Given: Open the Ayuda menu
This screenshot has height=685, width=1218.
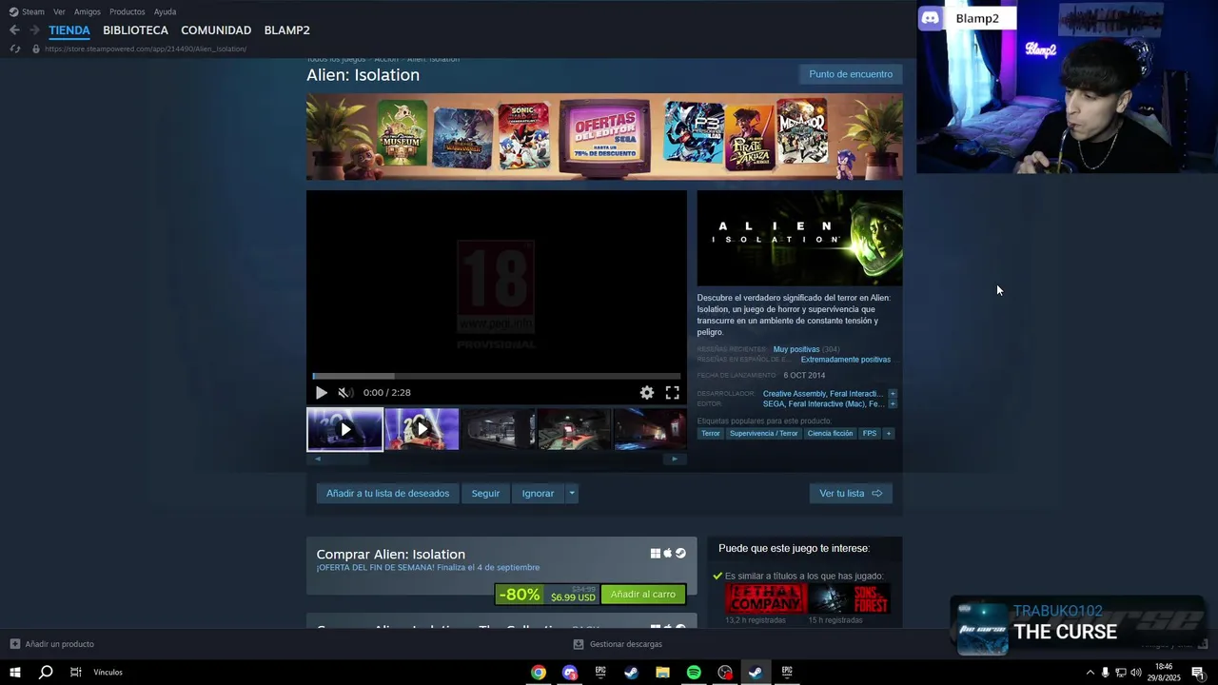Looking at the screenshot, I should click(165, 11).
